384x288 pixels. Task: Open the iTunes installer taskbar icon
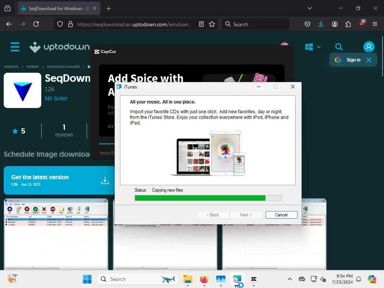[x=237, y=279]
